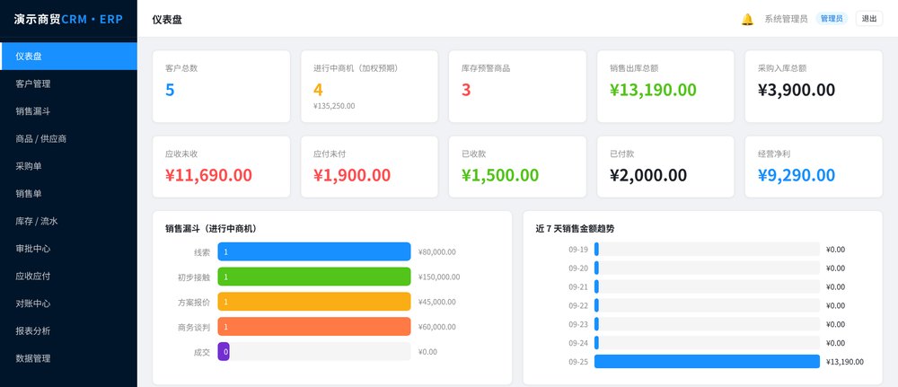Click the 管理员 role badge
Screen dimensions: 898x387
831,19
